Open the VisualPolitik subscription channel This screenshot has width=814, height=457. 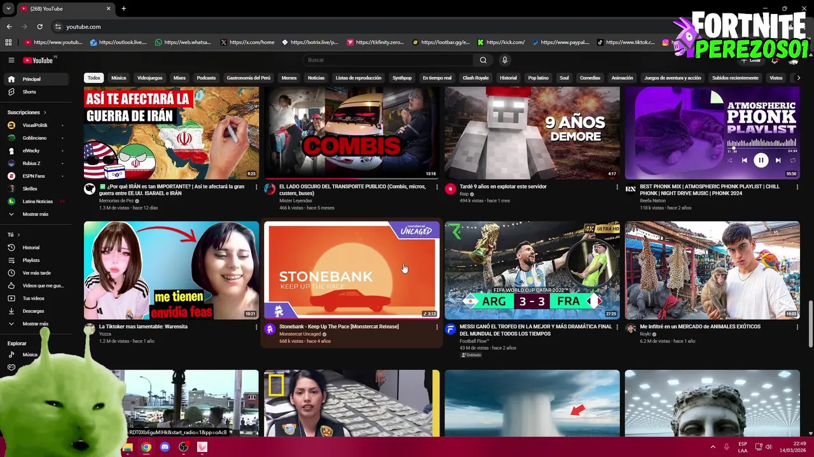point(35,125)
